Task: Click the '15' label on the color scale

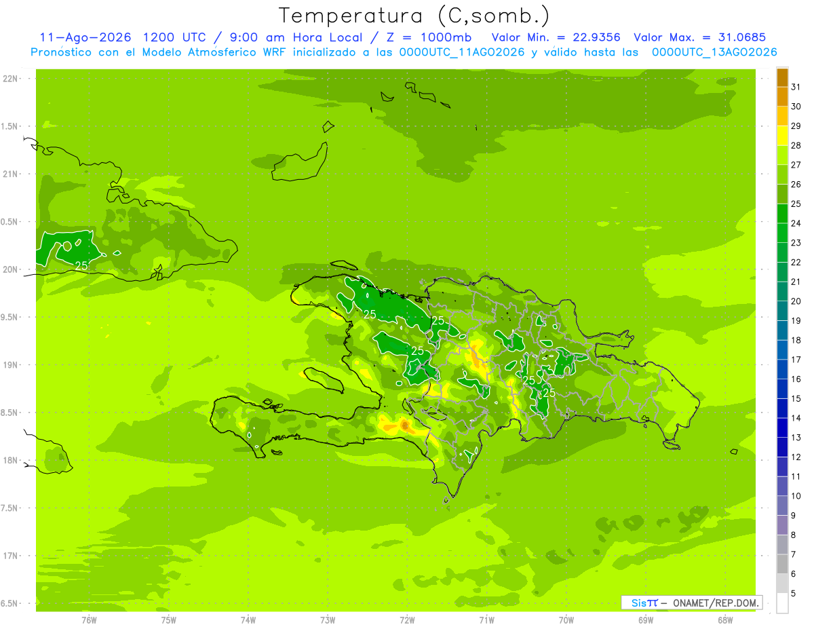Action: [796, 398]
